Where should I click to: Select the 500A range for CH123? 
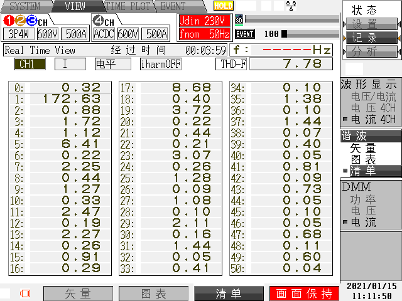pyautogui.click(x=75, y=34)
